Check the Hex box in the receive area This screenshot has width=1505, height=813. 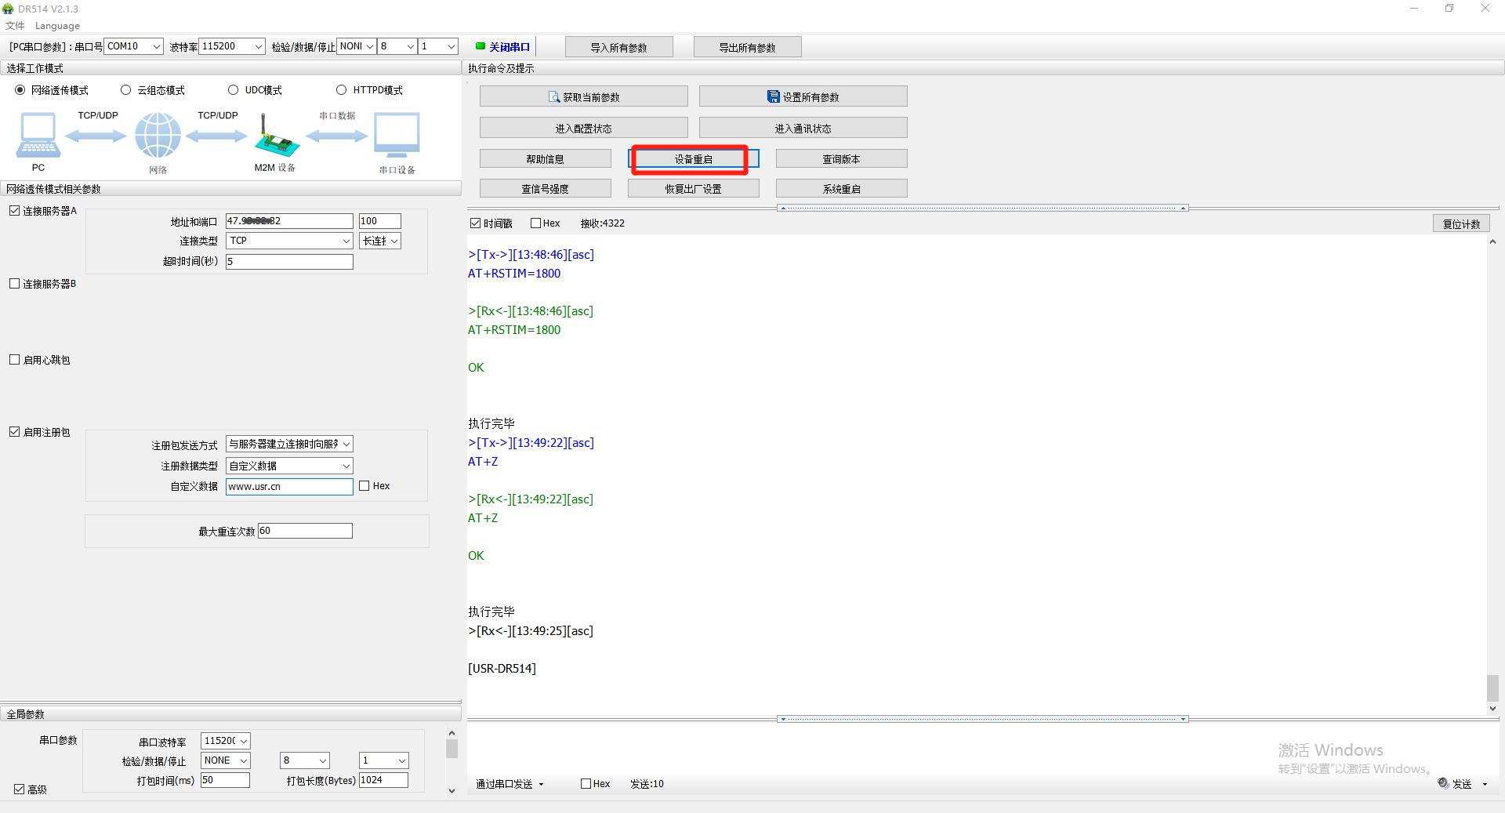click(536, 223)
